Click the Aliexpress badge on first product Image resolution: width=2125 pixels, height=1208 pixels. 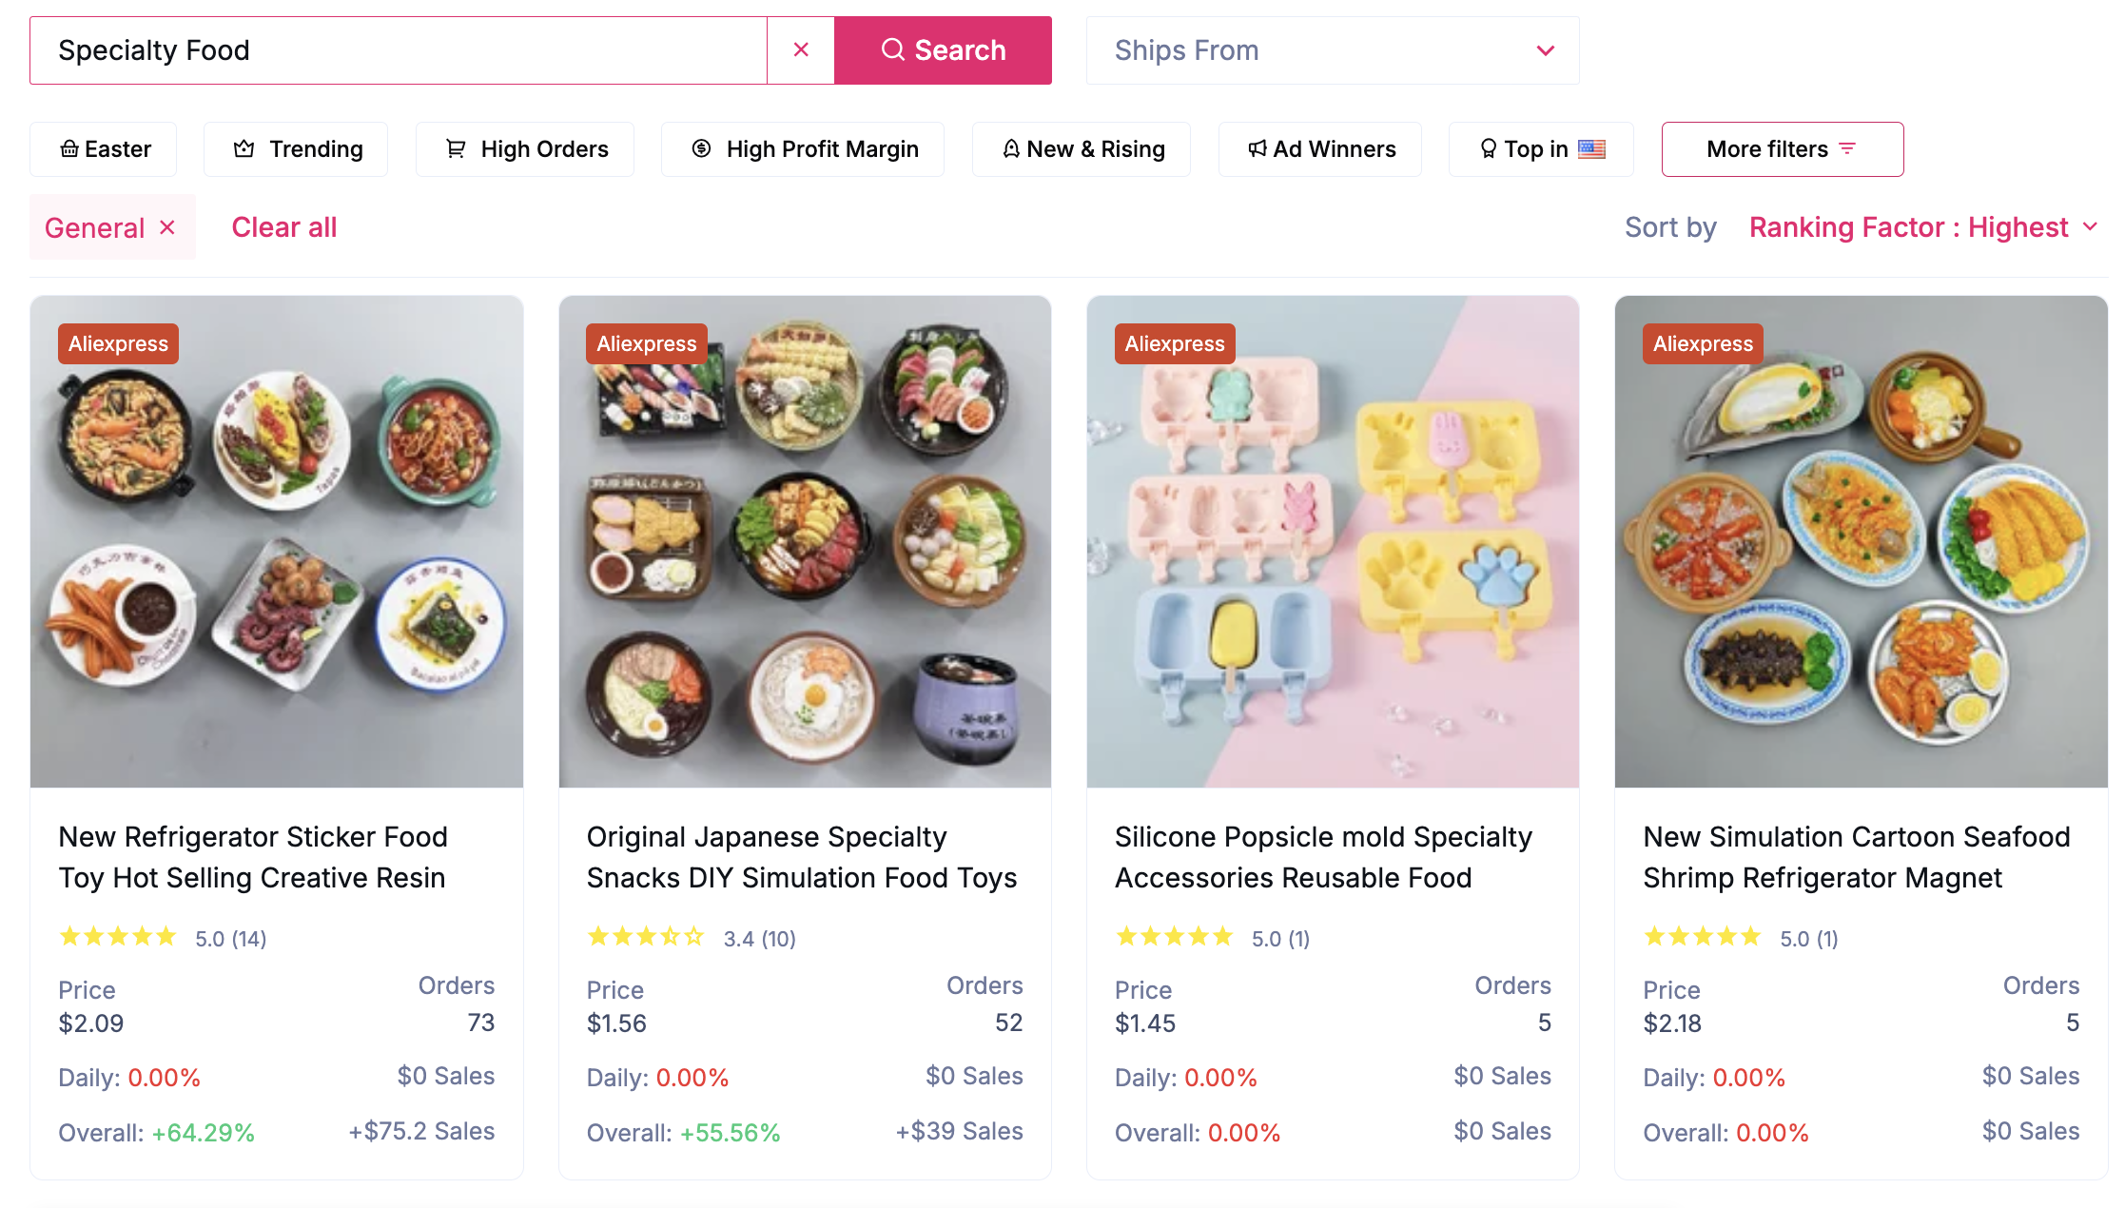pyautogui.click(x=117, y=343)
